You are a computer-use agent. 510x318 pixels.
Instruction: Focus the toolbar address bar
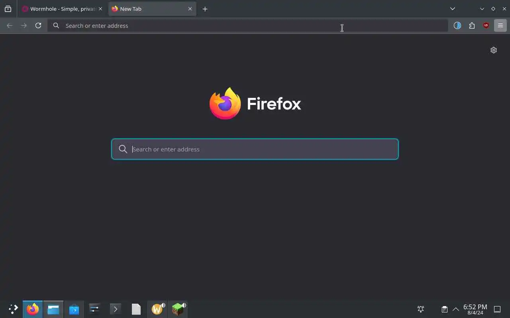pos(248,25)
